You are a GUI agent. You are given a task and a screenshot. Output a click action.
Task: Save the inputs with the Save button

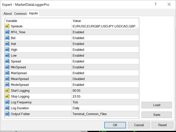157,115
